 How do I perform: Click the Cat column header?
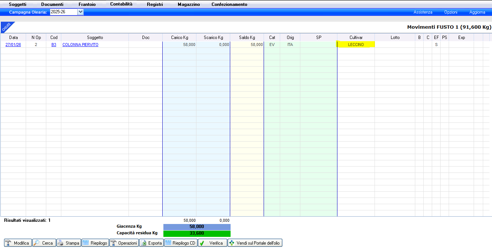click(272, 38)
